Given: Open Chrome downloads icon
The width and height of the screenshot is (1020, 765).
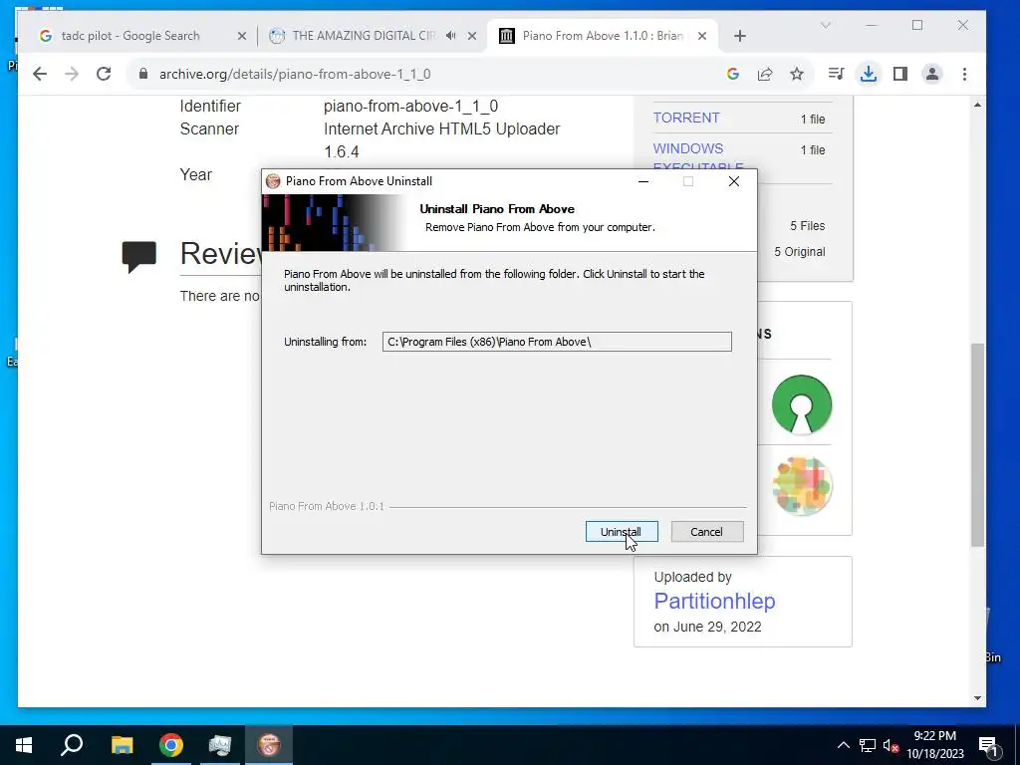Looking at the screenshot, I should (x=868, y=74).
